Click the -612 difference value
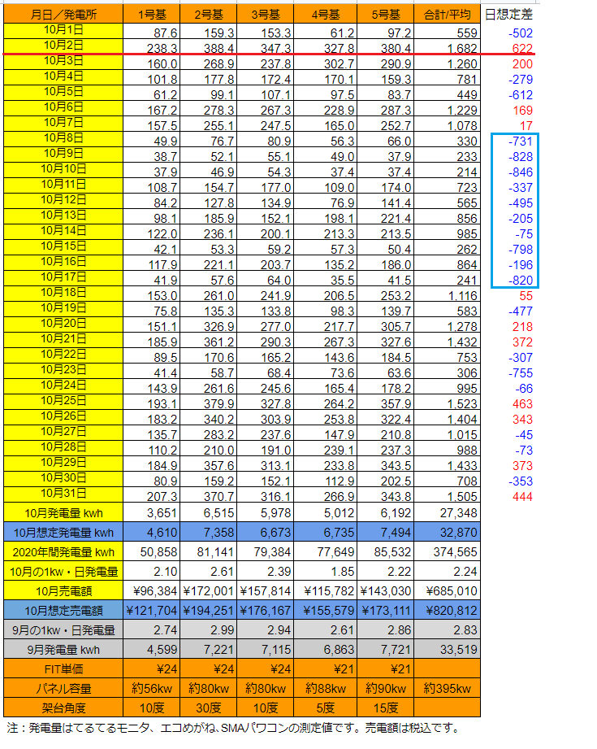The width and height of the screenshot is (597, 749). coord(521,95)
